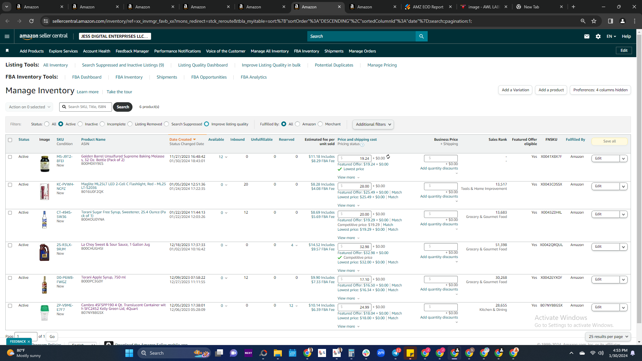Viewport: 642px width, 361px height.
Task: Open Edit dropdown arrow for La Choy row
Action: click(624, 247)
